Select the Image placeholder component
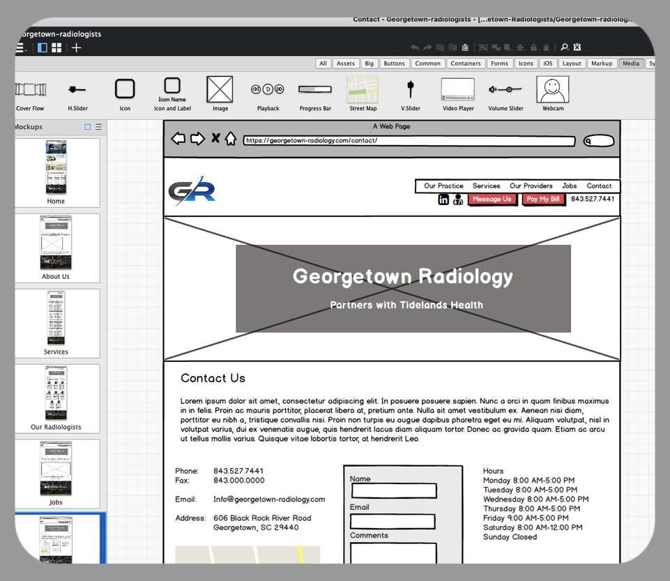This screenshot has width=670, height=581. pos(220,90)
